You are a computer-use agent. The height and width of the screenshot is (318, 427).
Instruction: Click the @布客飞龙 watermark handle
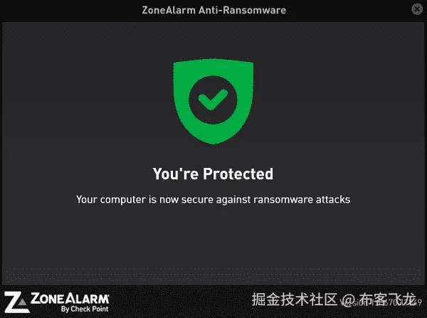click(x=378, y=300)
